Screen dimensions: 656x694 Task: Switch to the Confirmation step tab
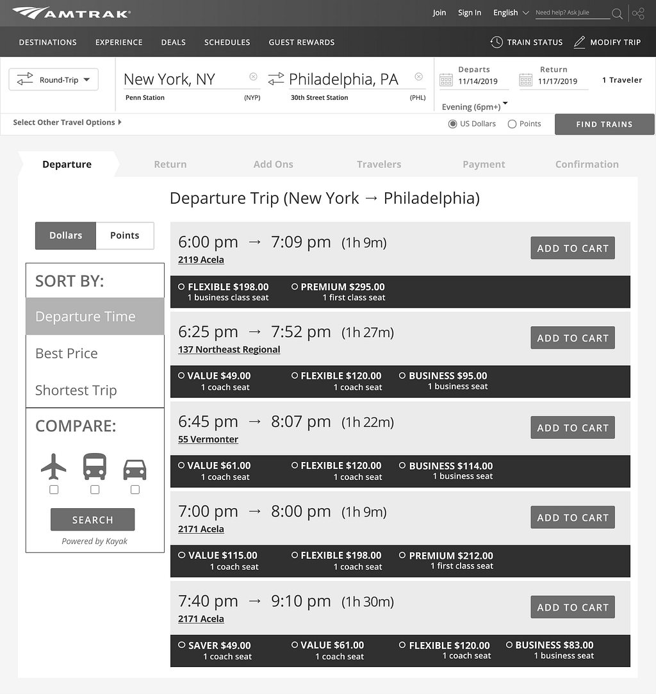point(587,164)
